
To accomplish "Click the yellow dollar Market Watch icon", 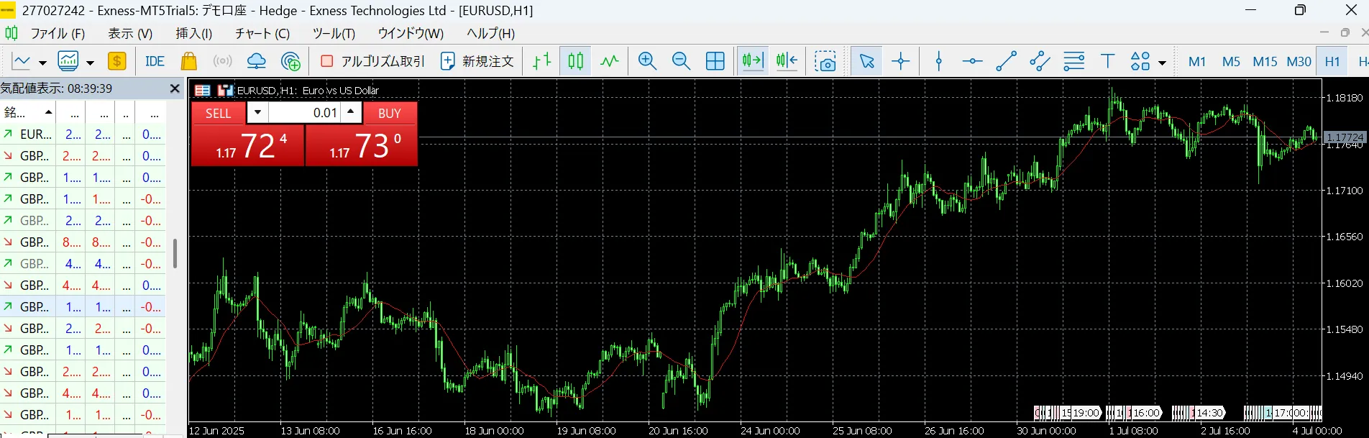I will coord(116,61).
